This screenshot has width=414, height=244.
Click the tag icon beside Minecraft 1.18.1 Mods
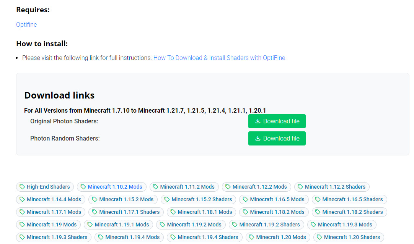tap(173, 212)
